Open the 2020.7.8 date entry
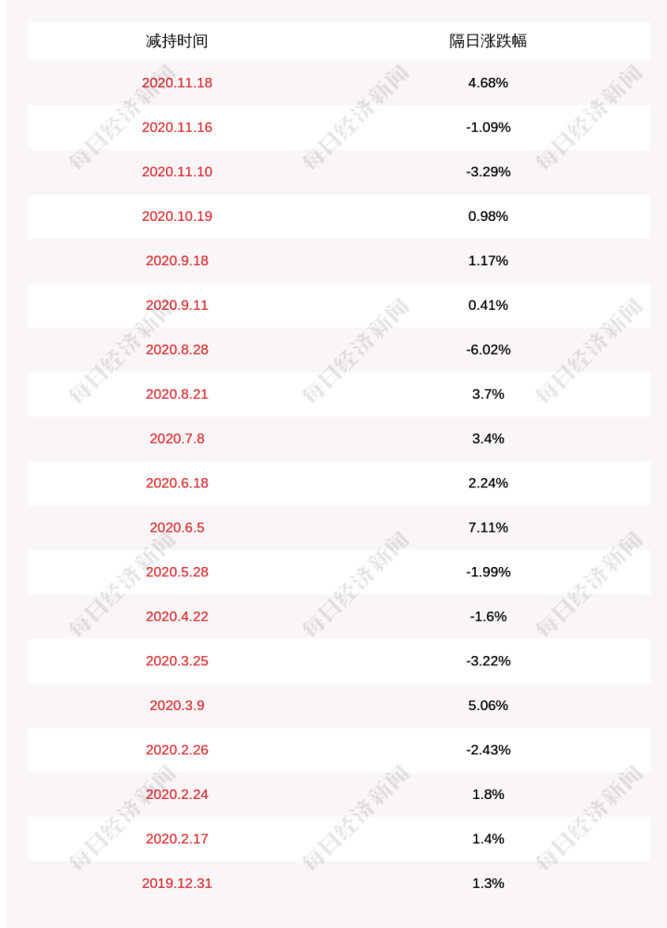Screen dimensions: 667x928 click(177, 438)
